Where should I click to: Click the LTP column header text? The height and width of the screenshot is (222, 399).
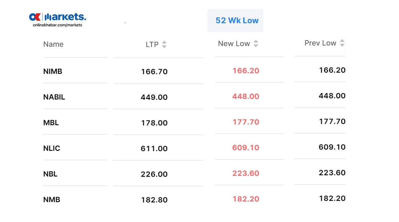(x=152, y=45)
